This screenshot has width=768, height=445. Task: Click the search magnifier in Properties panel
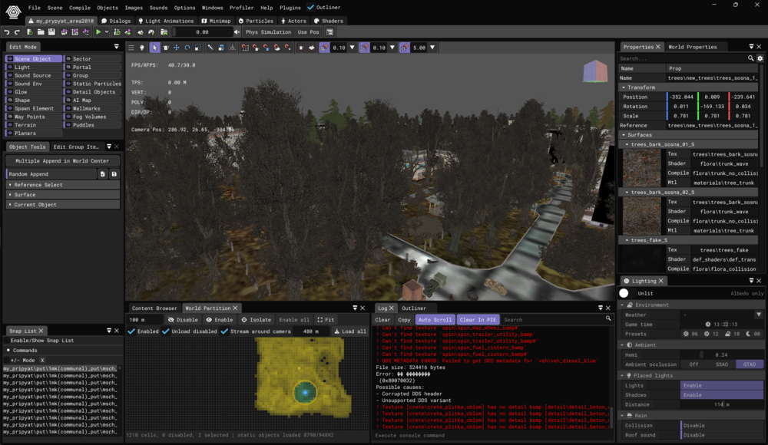pyautogui.click(x=750, y=58)
